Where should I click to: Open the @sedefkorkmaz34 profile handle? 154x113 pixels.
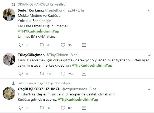click(60, 10)
